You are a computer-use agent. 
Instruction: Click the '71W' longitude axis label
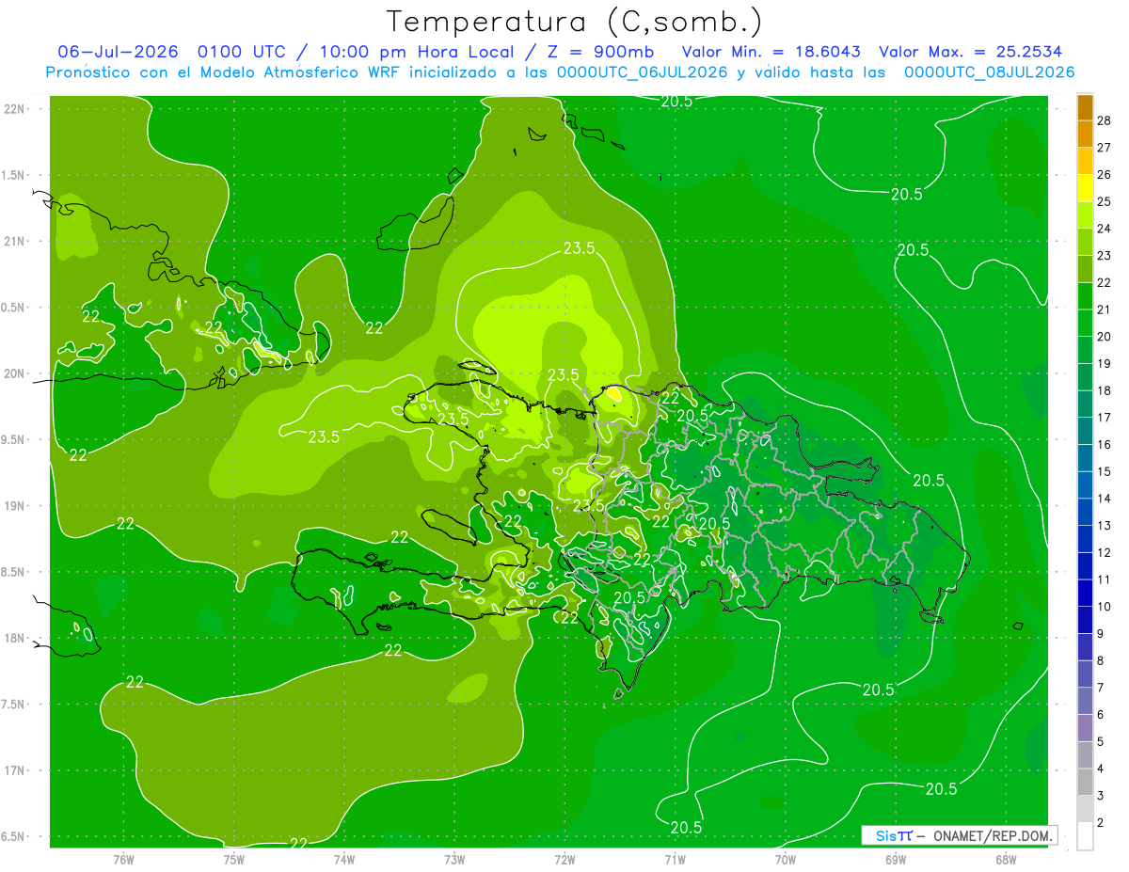(675, 859)
